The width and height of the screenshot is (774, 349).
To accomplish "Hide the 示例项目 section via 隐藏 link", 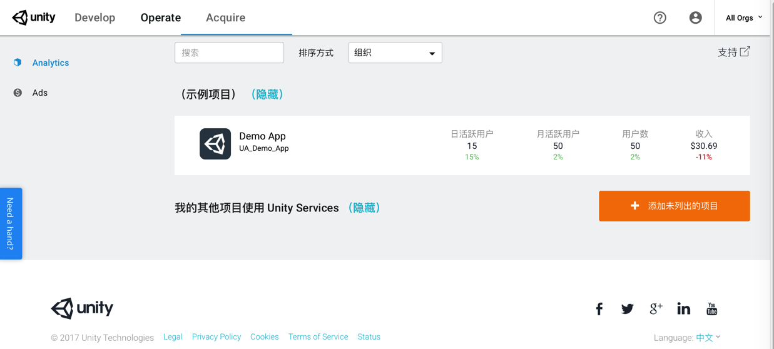I will (267, 94).
